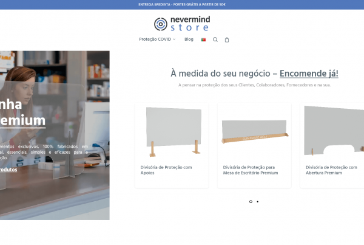Switch language via Portuguese flag icon
This screenshot has height=245, width=364.
(203, 40)
